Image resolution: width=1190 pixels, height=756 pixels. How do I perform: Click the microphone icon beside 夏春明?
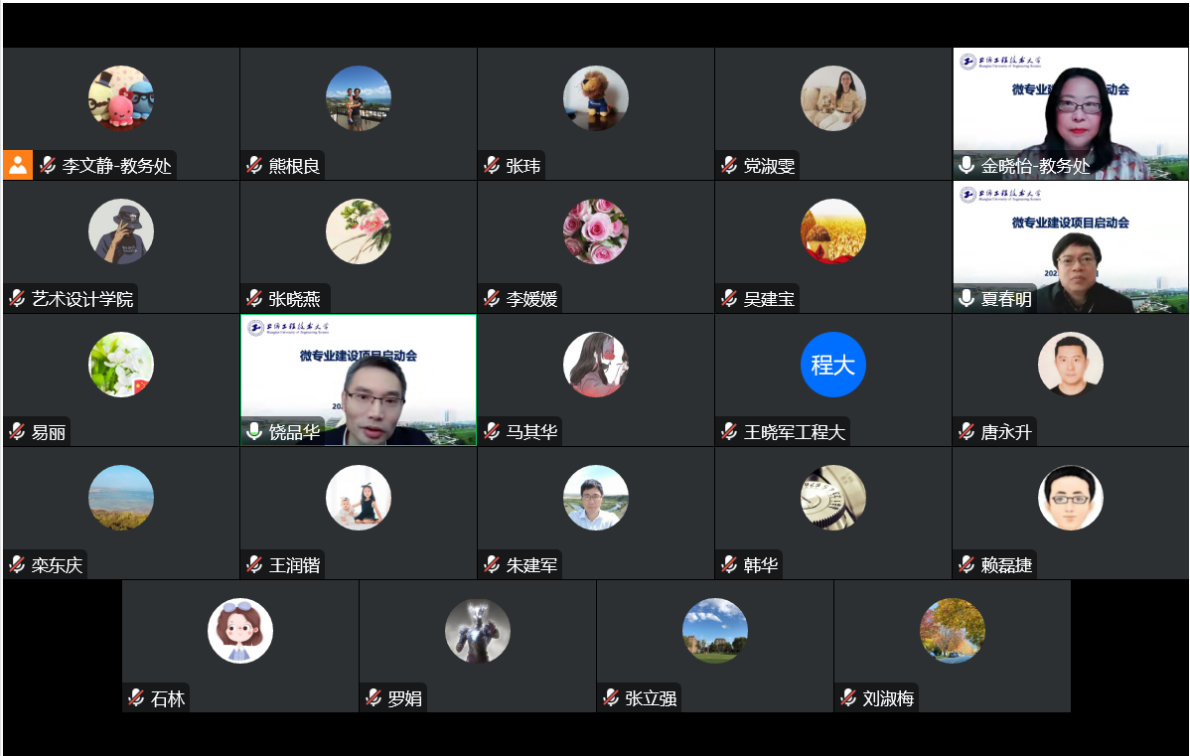967,298
